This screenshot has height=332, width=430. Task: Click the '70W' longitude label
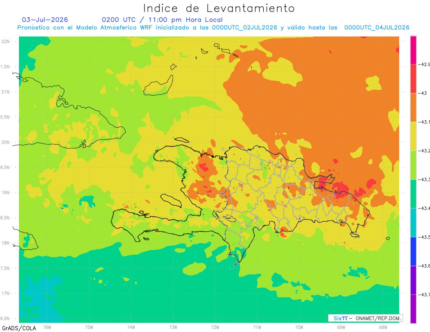299,327
